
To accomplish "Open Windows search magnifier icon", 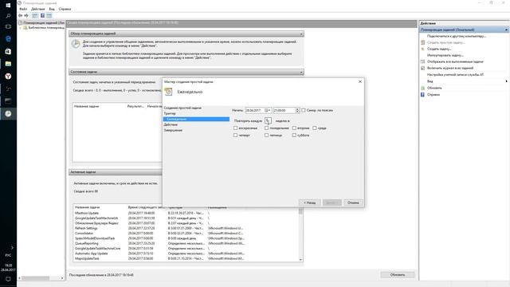I will pyautogui.click(x=8, y=16).
